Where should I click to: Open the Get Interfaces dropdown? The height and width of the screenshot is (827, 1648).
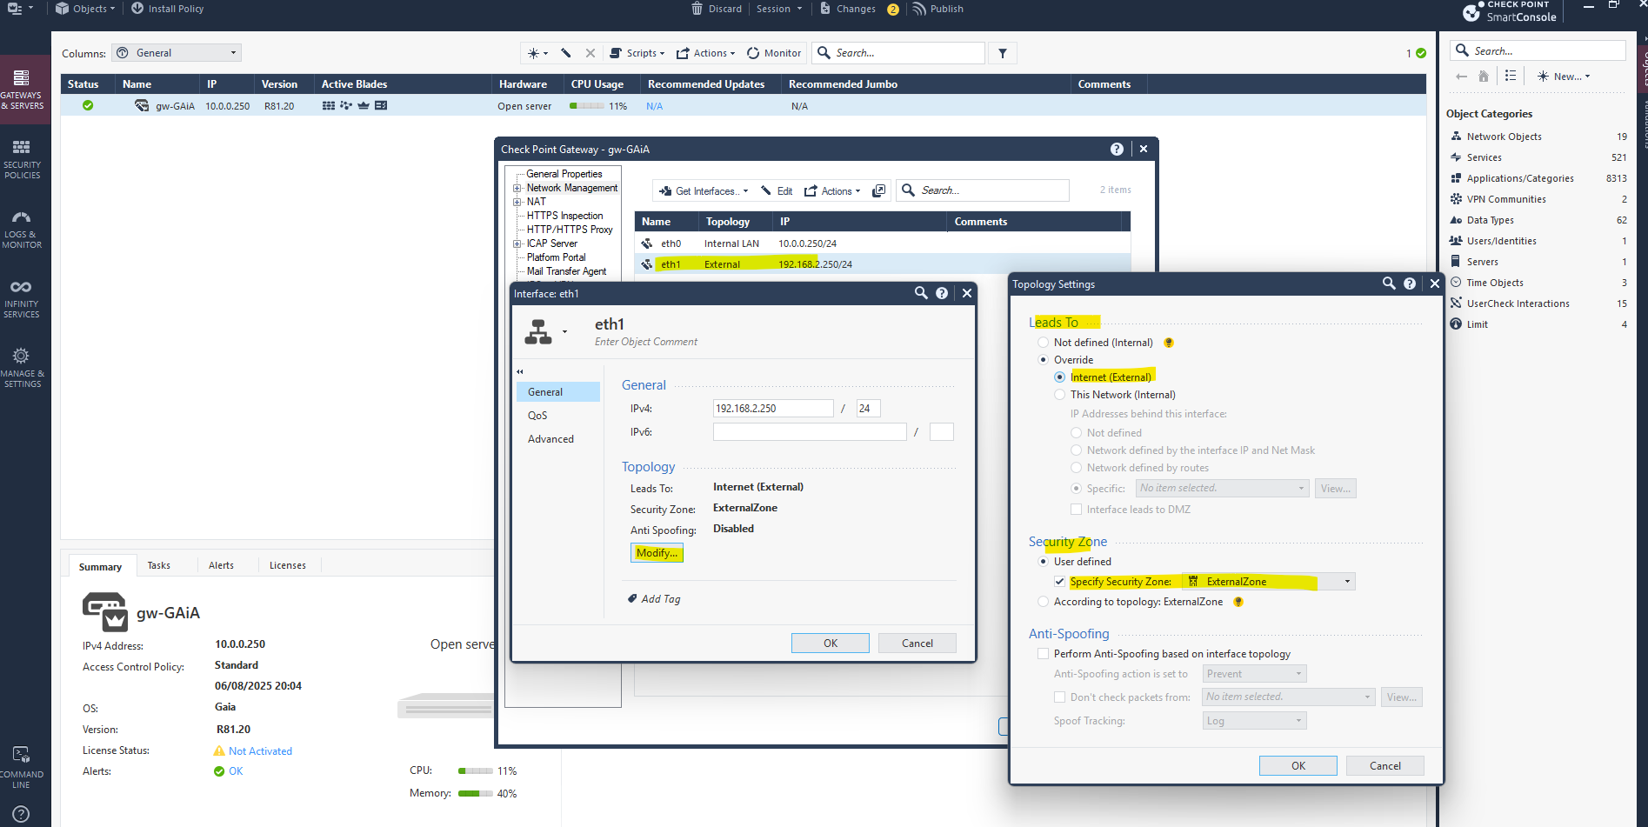(x=704, y=191)
